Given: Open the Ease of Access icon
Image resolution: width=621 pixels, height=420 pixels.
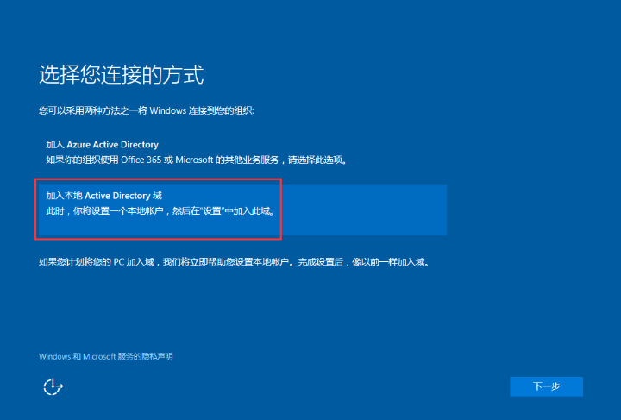Looking at the screenshot, I should tap(53, 386).
